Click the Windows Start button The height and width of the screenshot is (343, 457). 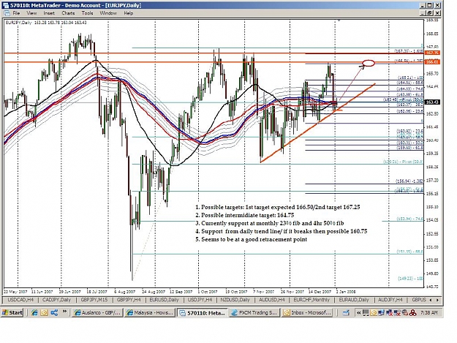(12, 313)
